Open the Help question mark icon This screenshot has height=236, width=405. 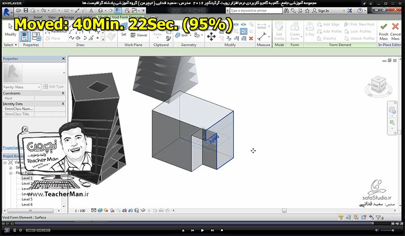pyautogui.click(x=360, y=11)
